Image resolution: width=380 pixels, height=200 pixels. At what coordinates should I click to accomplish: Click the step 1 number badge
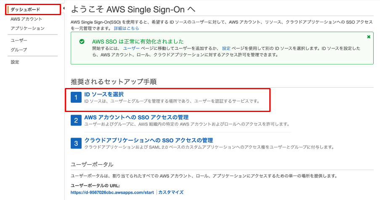click(x=76, y=97)
